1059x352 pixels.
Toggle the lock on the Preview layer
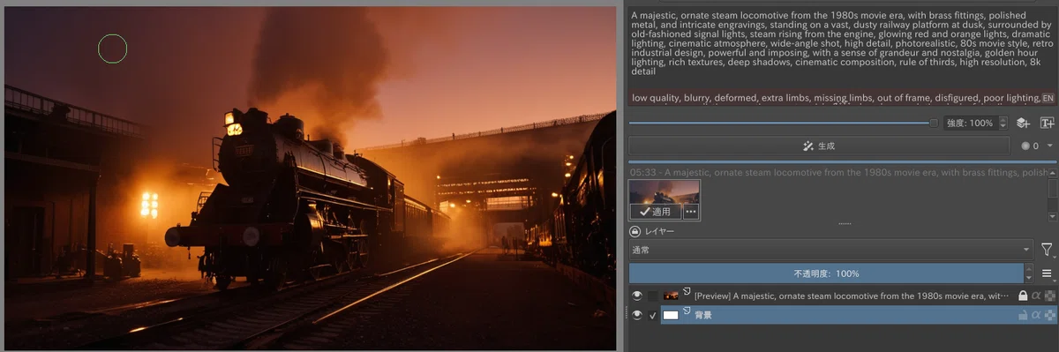(1023, 296)
